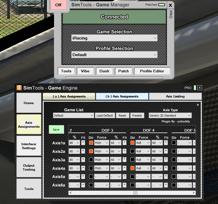Toggle the DOF 4 direction box for Axis2a
This screenshot has width=218, height=204.
coord(133,151)
